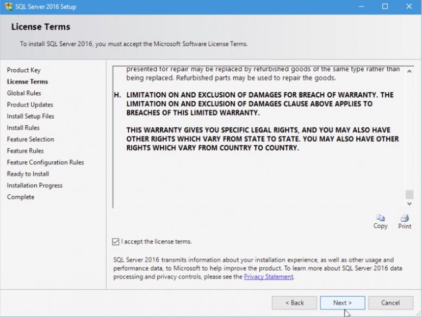Click the license text scrollbar thumb

coord(409,194)
